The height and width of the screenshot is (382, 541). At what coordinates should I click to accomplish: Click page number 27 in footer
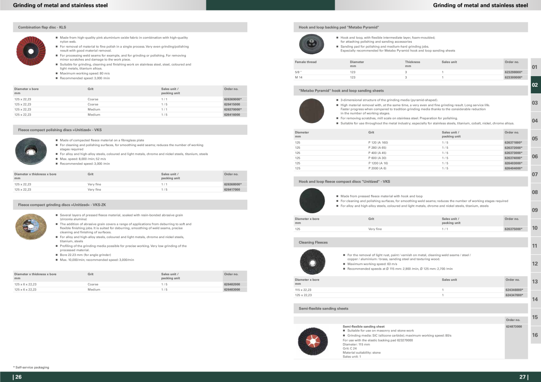tap(524, 377)
